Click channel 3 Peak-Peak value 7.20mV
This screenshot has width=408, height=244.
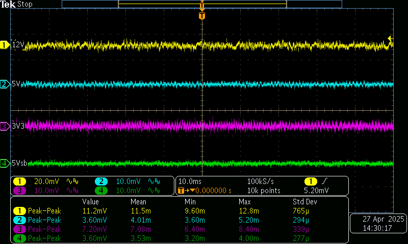coord(94,229)
